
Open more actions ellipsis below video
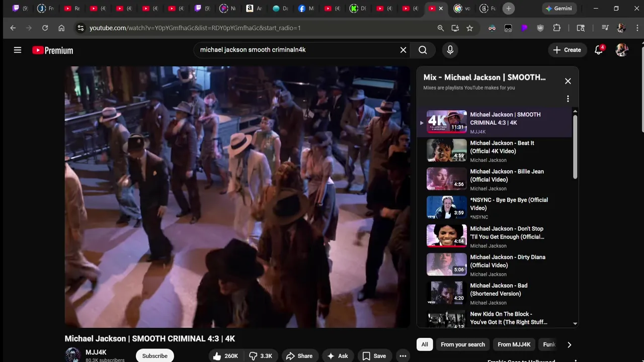403,356
